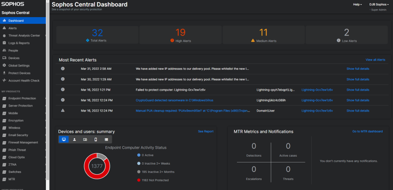Click the 1377 donut chart
Image resolution: width=393 pixels, height=190 pixels.
tap(97, 166)
